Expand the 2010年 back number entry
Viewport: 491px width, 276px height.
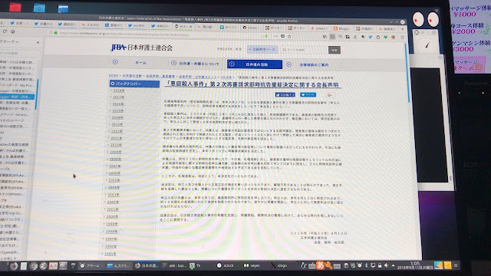pos(116,145)
